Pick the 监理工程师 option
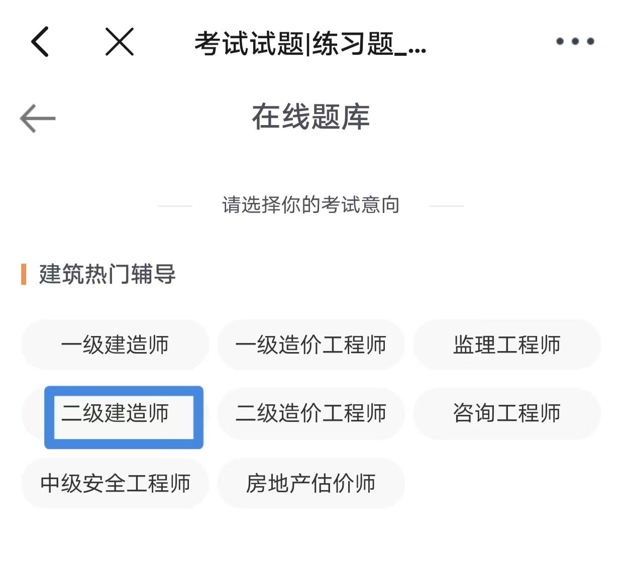This screenshot has width=621, height=573. click(x=506, y=345)
